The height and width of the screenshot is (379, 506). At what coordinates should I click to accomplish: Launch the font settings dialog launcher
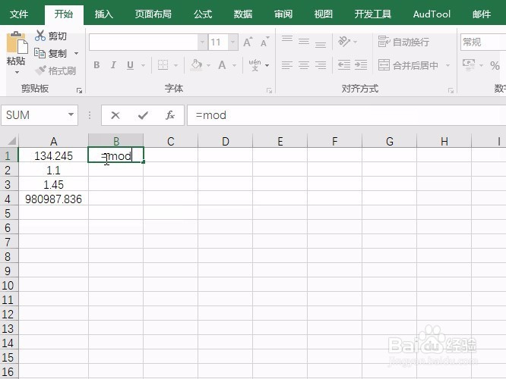point(270,91)
